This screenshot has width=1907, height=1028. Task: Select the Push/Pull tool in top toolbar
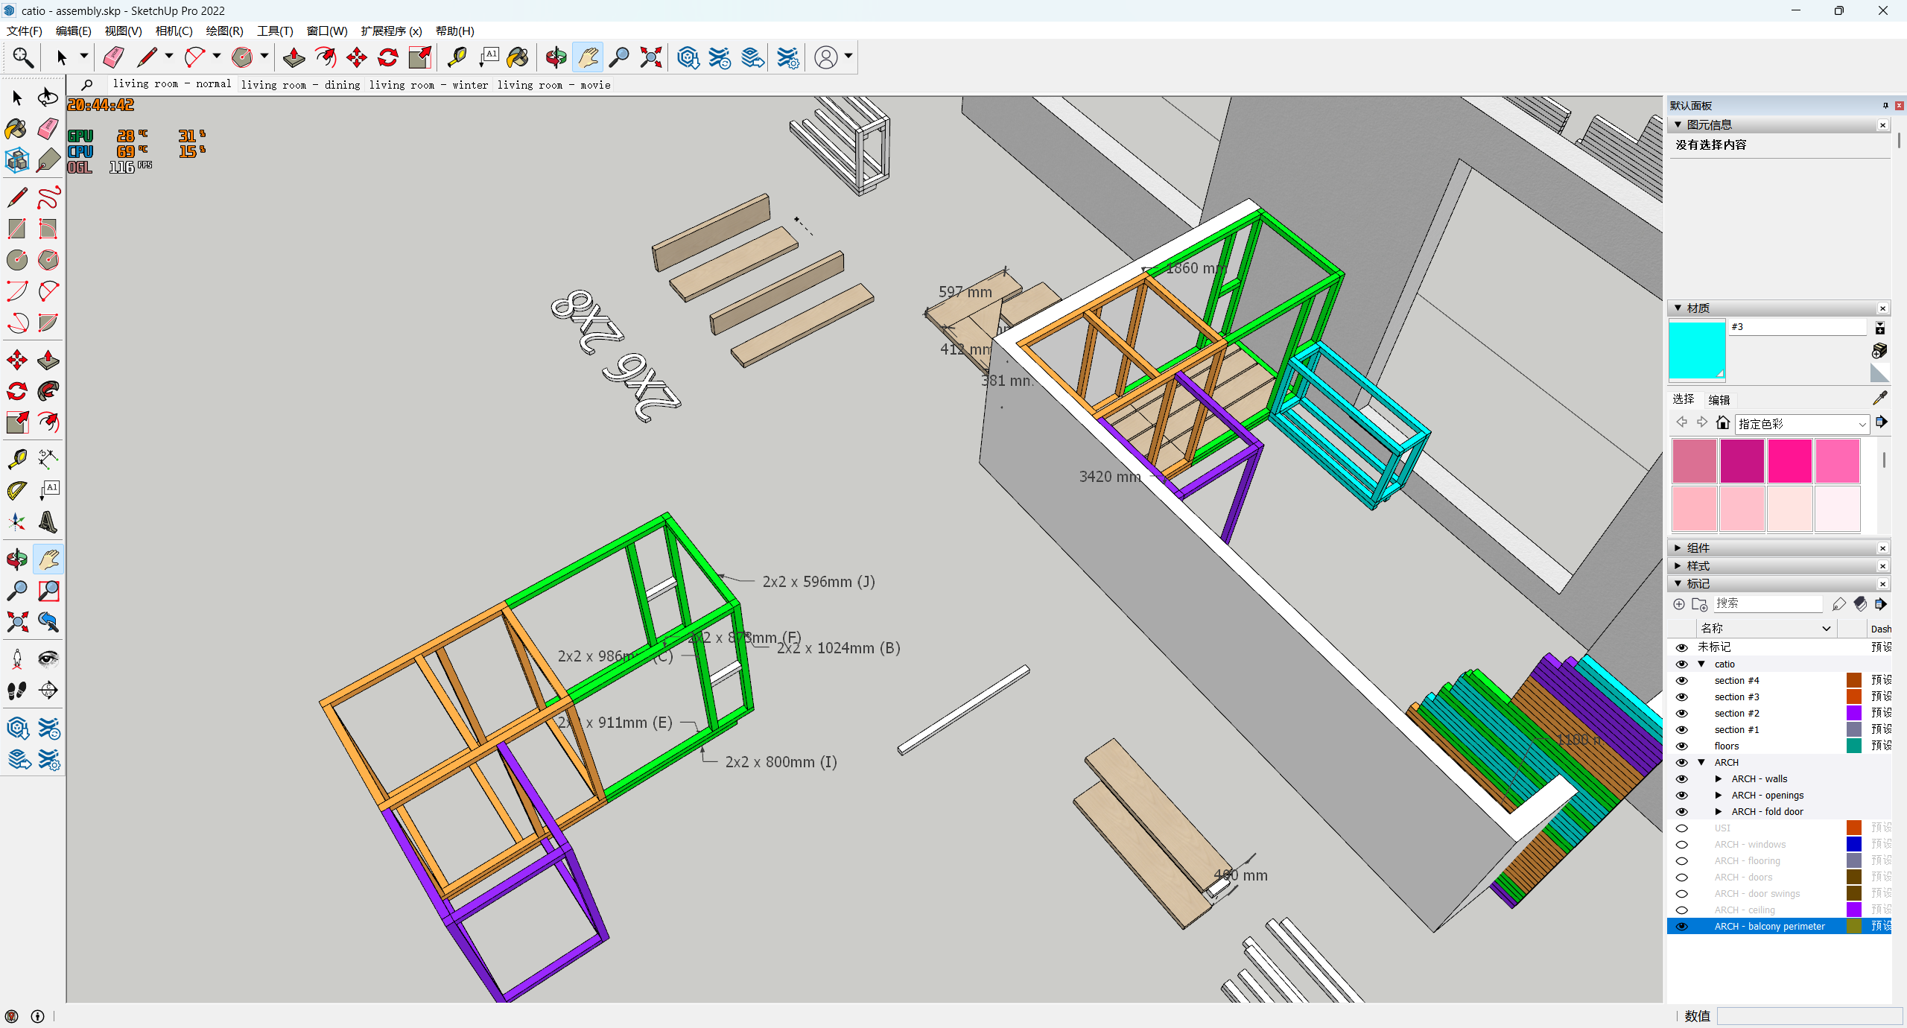[293, 57]
